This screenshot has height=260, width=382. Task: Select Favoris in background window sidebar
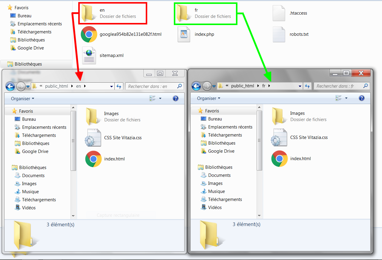pyautogui.click(x=18, y=8)
